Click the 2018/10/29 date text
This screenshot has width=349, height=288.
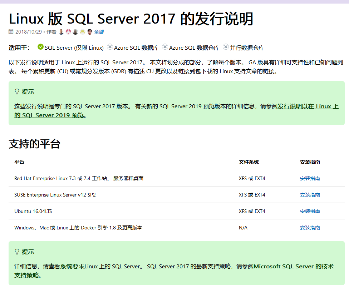(29, 32)
